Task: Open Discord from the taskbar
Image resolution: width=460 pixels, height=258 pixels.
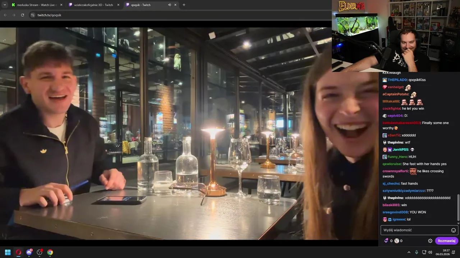Action: click(x=29, y=252)
